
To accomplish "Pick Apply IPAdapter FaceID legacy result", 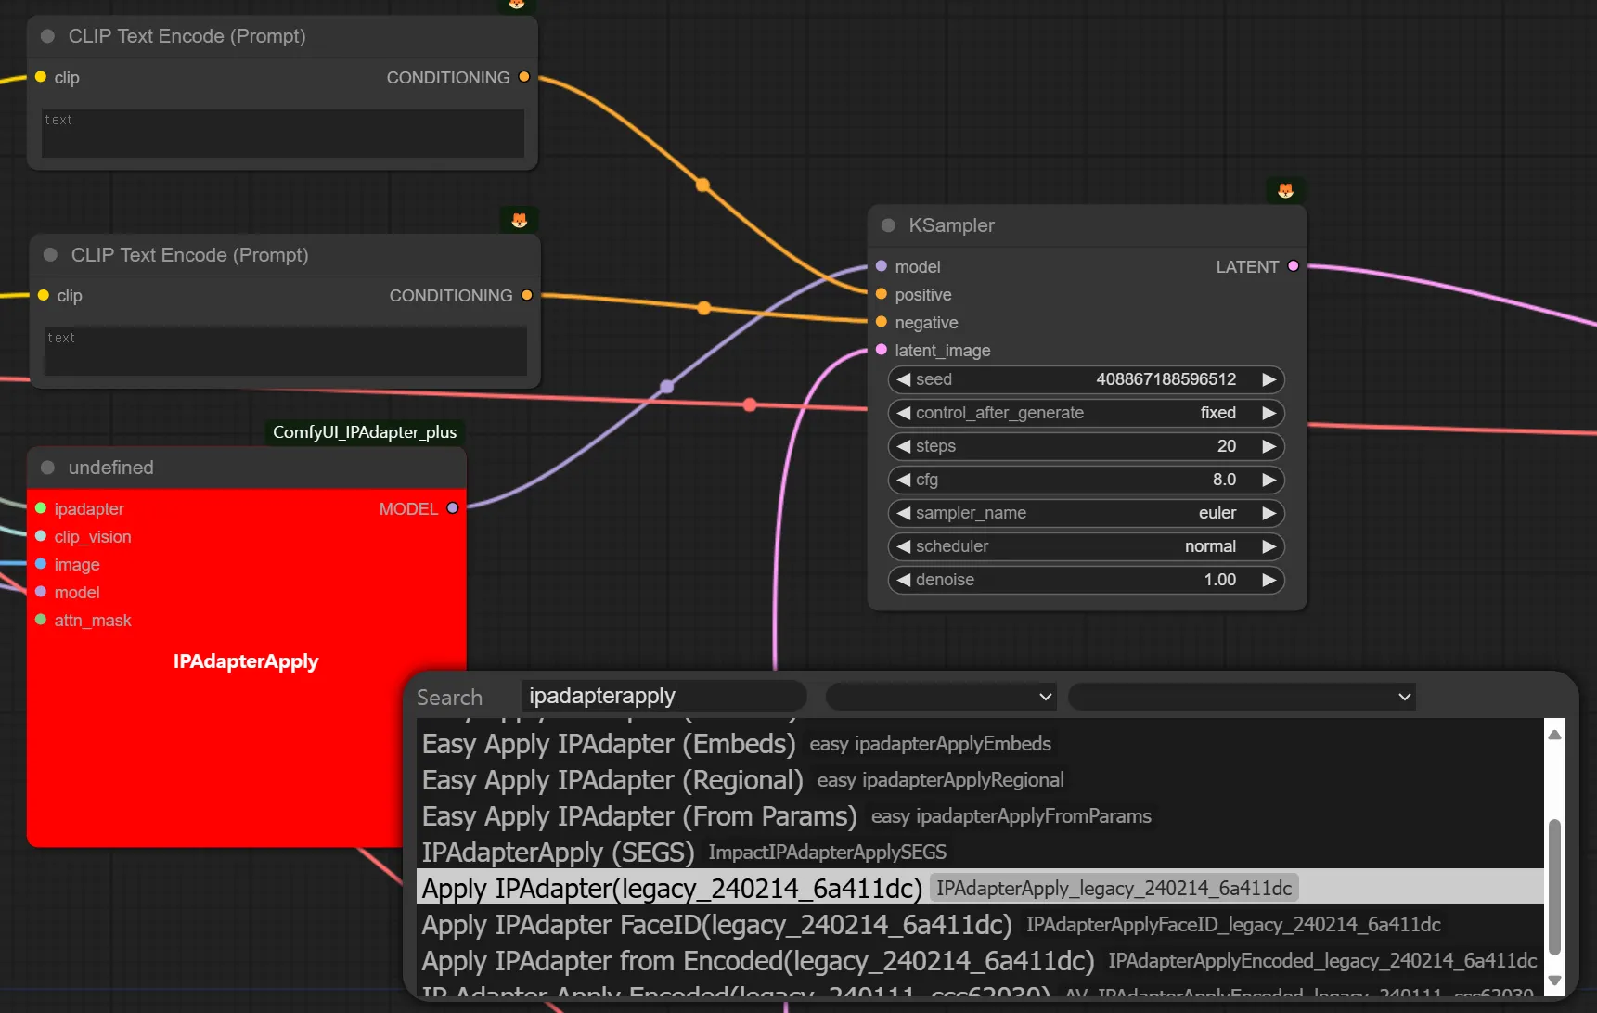I will (716, 925).
